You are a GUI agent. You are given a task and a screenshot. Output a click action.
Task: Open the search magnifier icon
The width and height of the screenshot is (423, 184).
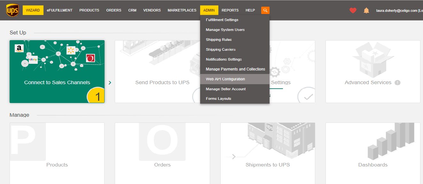click(265, 10)
